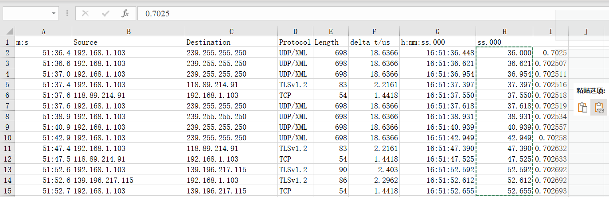Select cell showing 52.655

click(x=504, y=191)
